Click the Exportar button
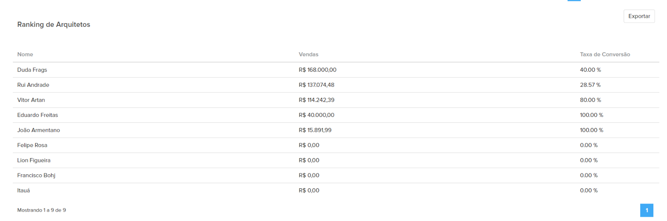Screen dimensions: 667x221 tap(639, 16)
